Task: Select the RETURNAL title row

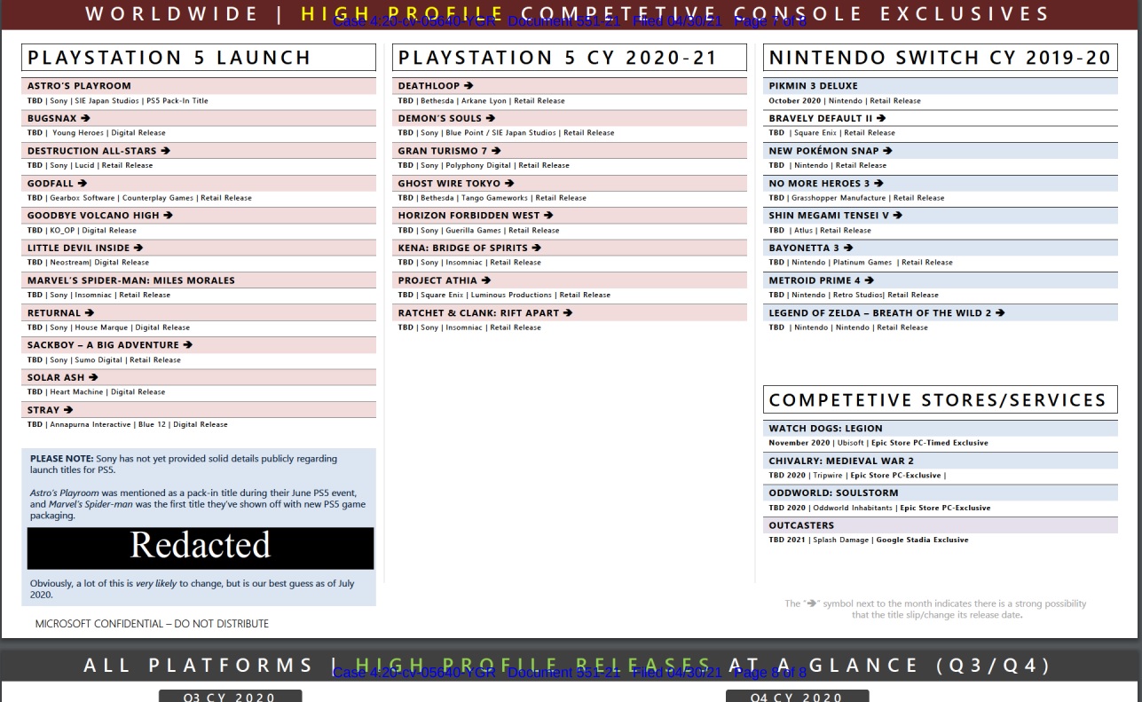Action: pos(199,312)
